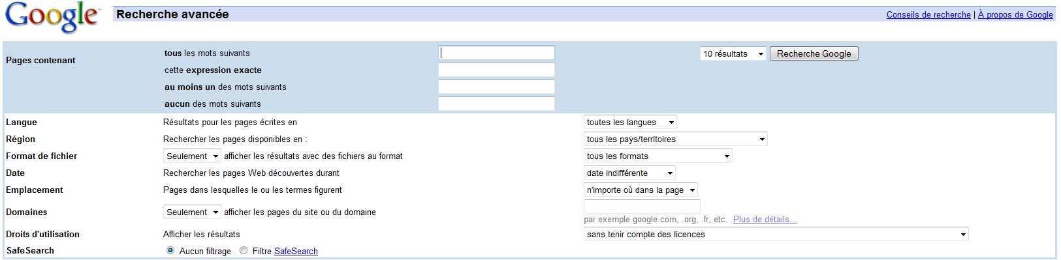Screen dimensions: 1061x260
Task: Expand the tous les formats dropdown
Action: click(x=658, y=156)
